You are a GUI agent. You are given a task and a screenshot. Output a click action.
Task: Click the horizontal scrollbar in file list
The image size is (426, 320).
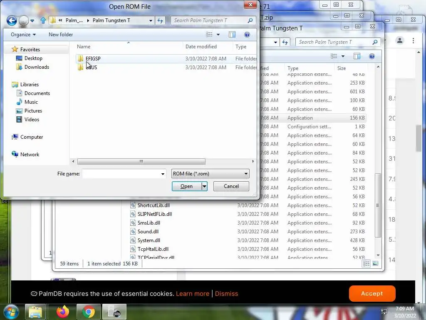click(141, 161)
